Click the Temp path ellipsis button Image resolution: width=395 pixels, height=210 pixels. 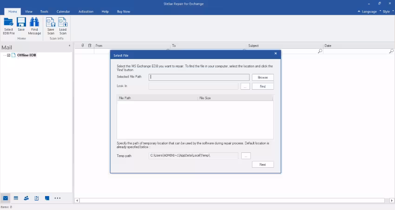(246, 156)
